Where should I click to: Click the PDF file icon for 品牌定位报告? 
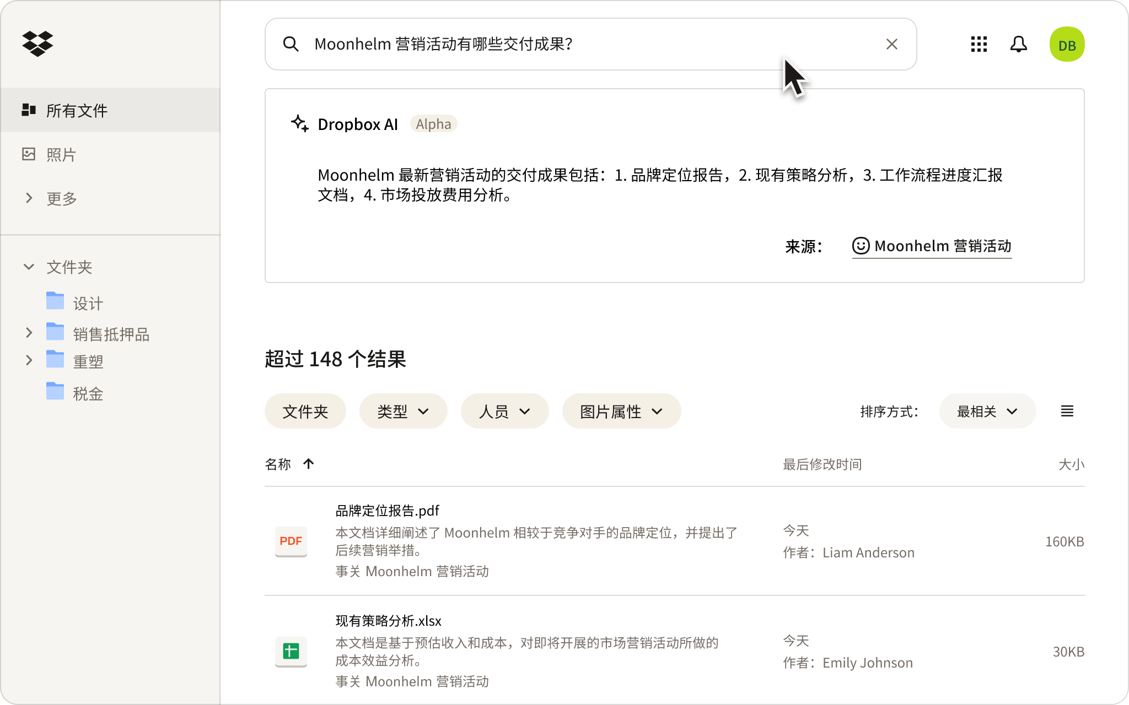pyautogui.click(x=291, y=541)
